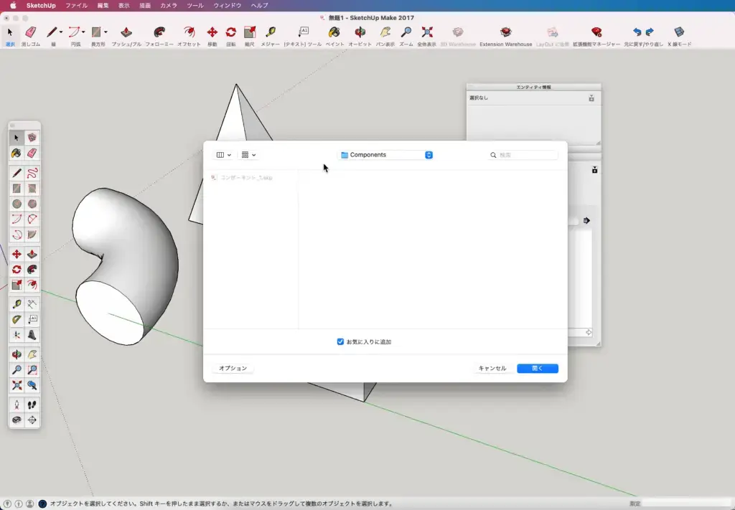Expand the arrow beside the 円弧 tool
The height and width of the screenshot is (510, 735).
(x=83, y=32)
